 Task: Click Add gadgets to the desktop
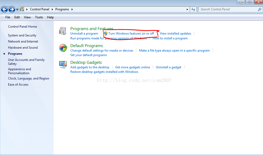(x=90, y=67)
